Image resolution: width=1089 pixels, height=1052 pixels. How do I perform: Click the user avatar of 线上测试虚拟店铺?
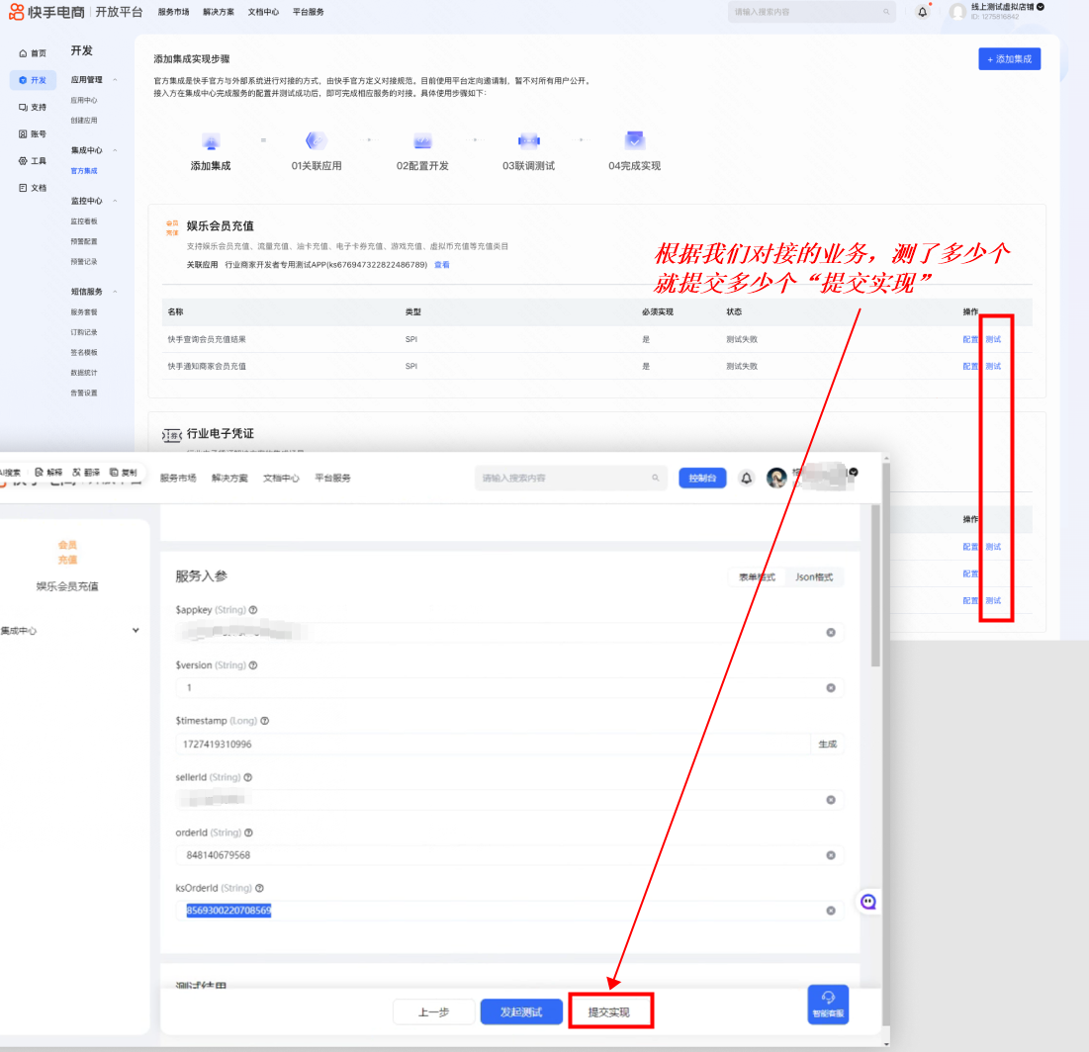(x=957, y=12)
